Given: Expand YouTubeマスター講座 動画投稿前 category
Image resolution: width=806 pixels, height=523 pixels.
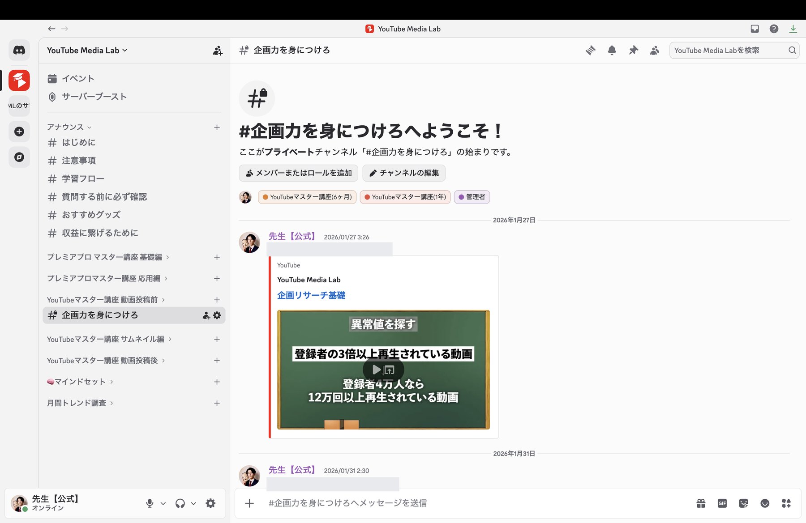Looking at the screenshot, I should [106, 300].
